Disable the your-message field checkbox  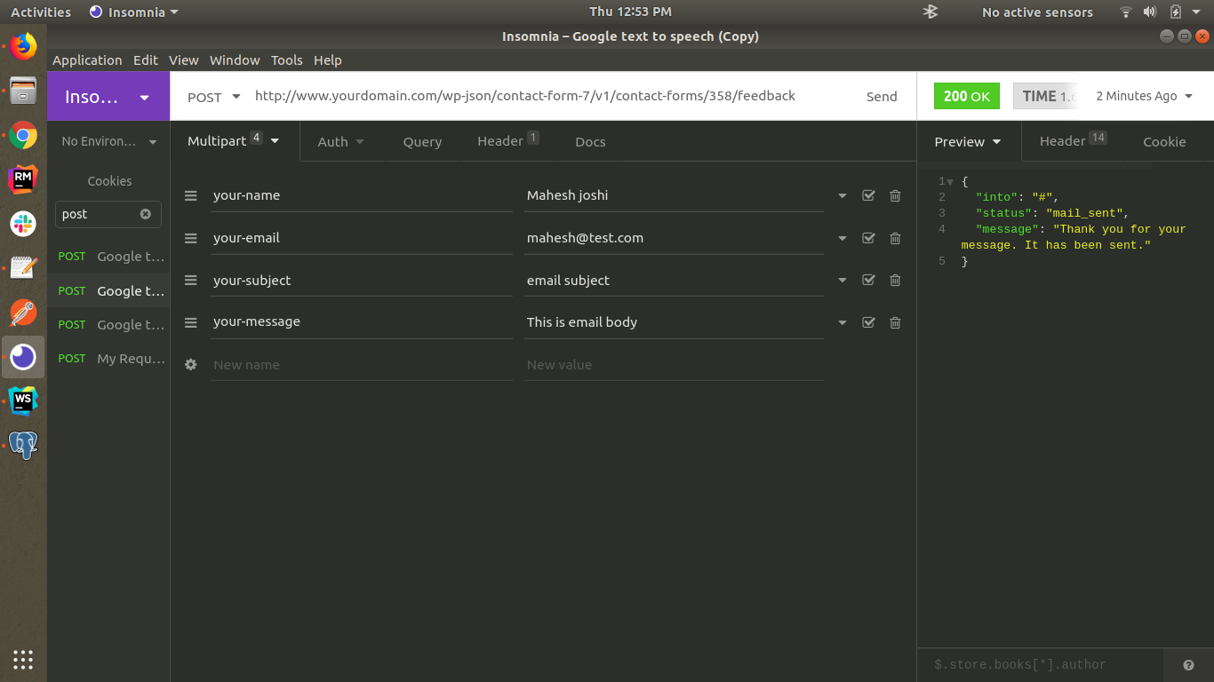[868, 322]
